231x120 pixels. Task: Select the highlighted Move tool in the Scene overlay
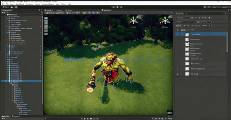click(x=46, y=21)
